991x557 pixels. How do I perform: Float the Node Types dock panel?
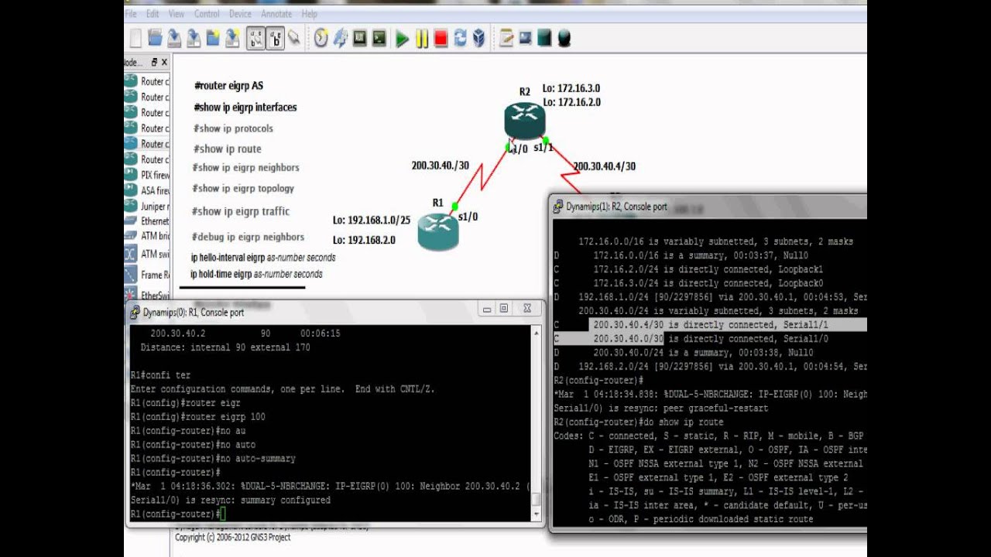[154, 62]
